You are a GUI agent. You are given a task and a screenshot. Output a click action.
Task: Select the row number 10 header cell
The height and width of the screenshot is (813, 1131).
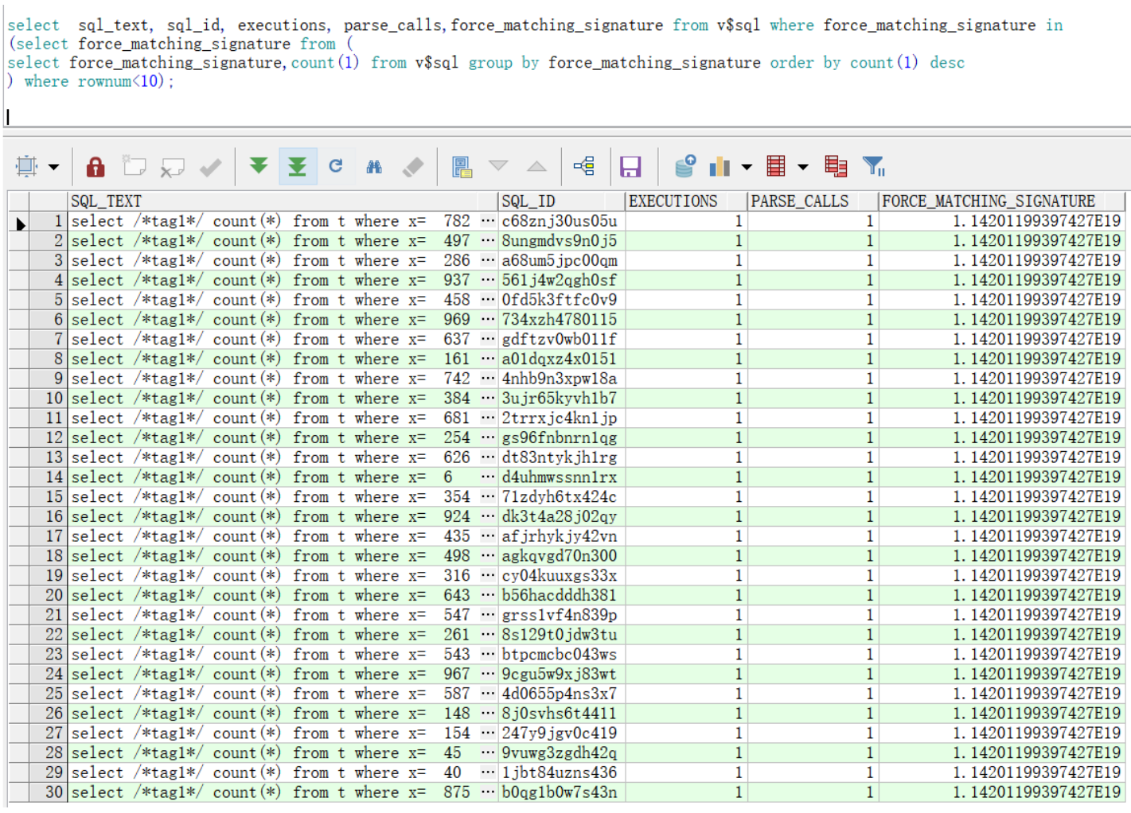49,399
